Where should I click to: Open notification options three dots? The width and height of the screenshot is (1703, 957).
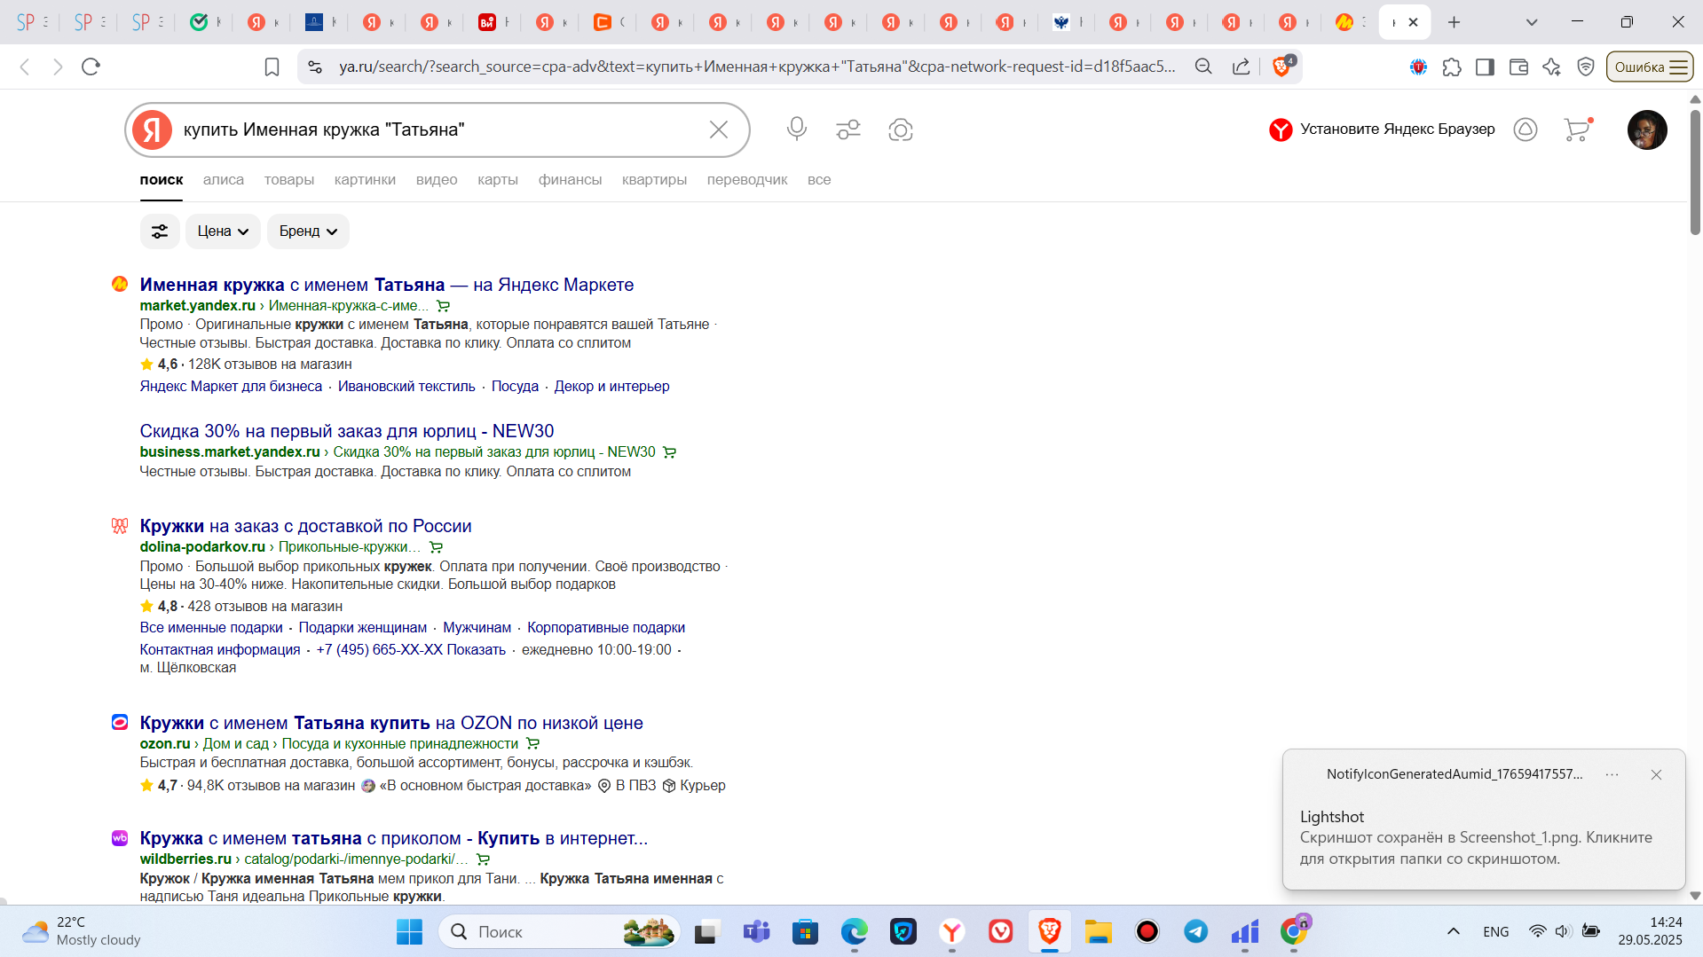[1612, 774]
